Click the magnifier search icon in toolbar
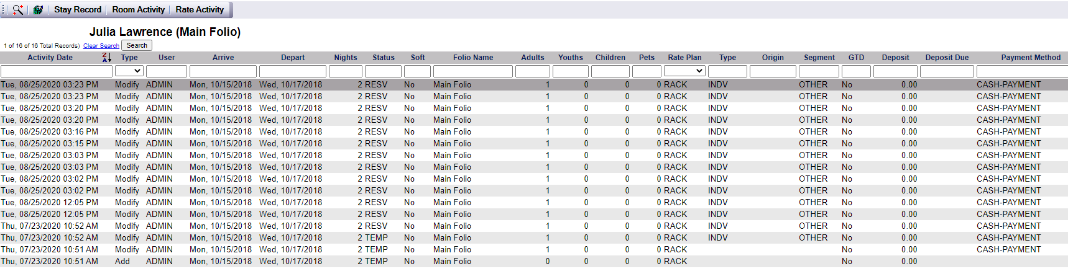This screenshot has width=1068, height=279. point(18,9)
